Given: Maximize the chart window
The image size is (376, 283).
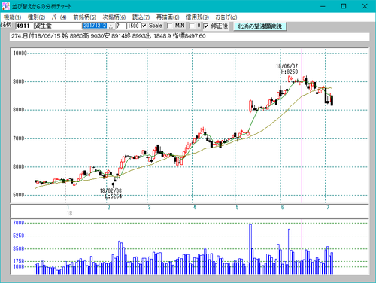Looking at the screenshot, I should click(x=344, y=6).
